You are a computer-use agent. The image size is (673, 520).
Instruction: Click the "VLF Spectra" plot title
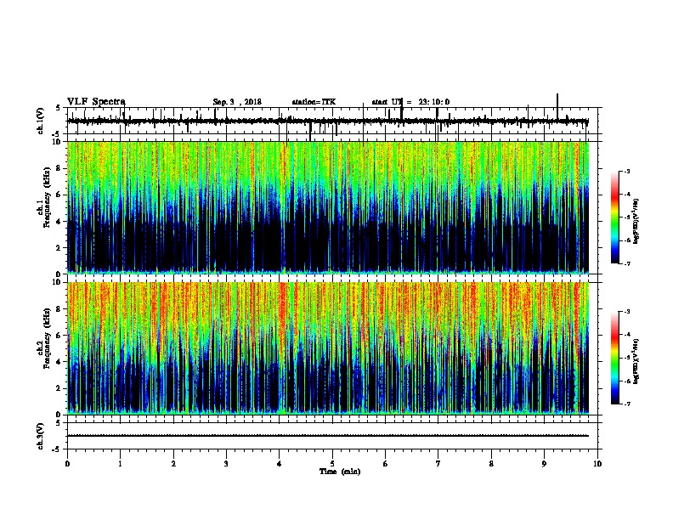(x=96, y=102)
